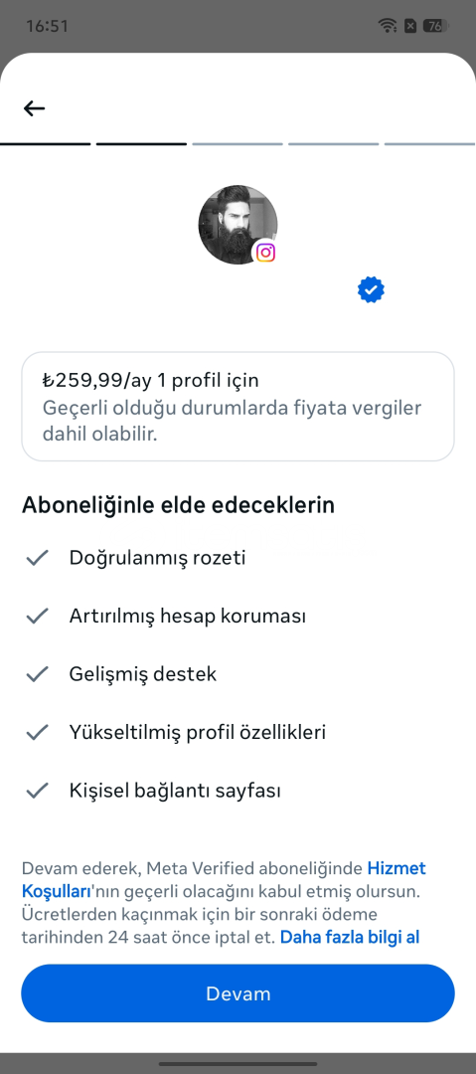Tap the Doğrulanmış rozeti benefit text
Image resolution: width=476 pixels, height=1074 pixels.
tap(157, 558)
